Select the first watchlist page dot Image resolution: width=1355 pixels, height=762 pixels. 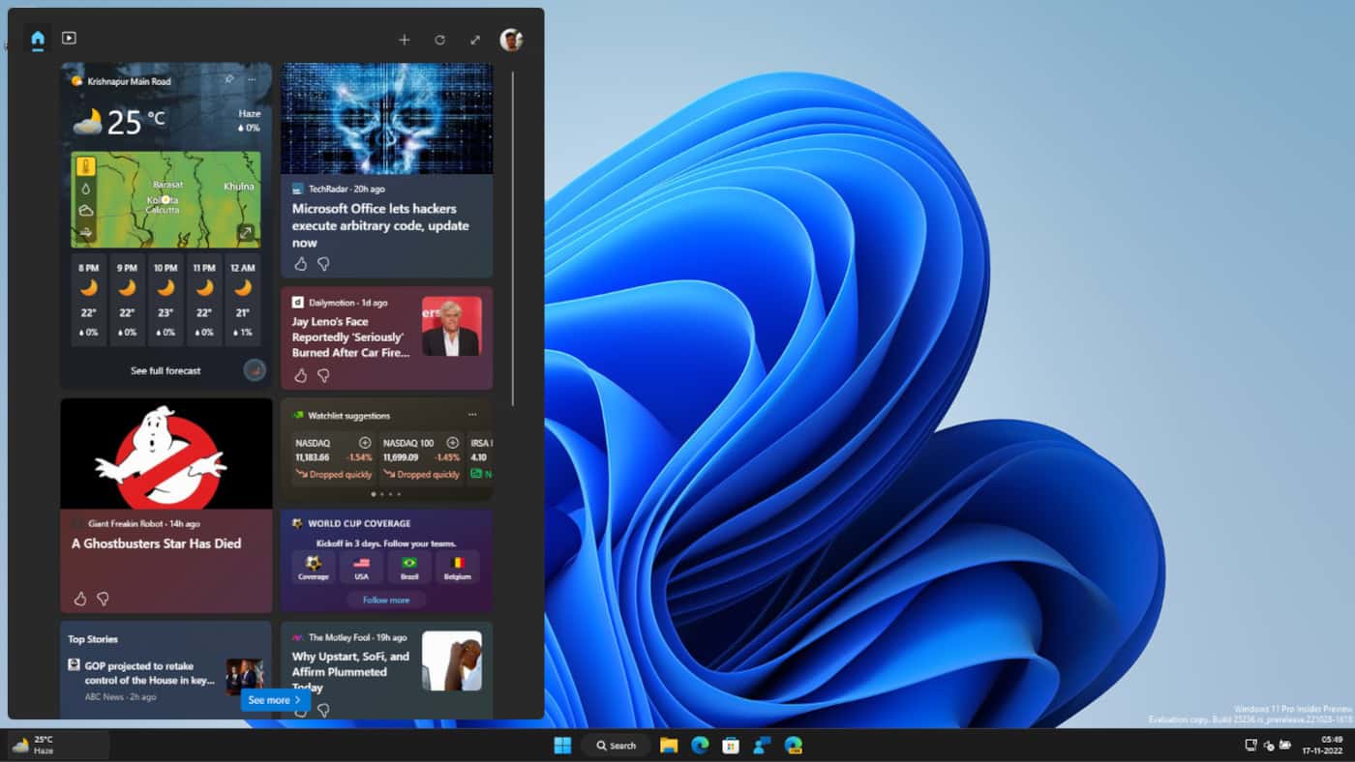[x=374, y=494]
